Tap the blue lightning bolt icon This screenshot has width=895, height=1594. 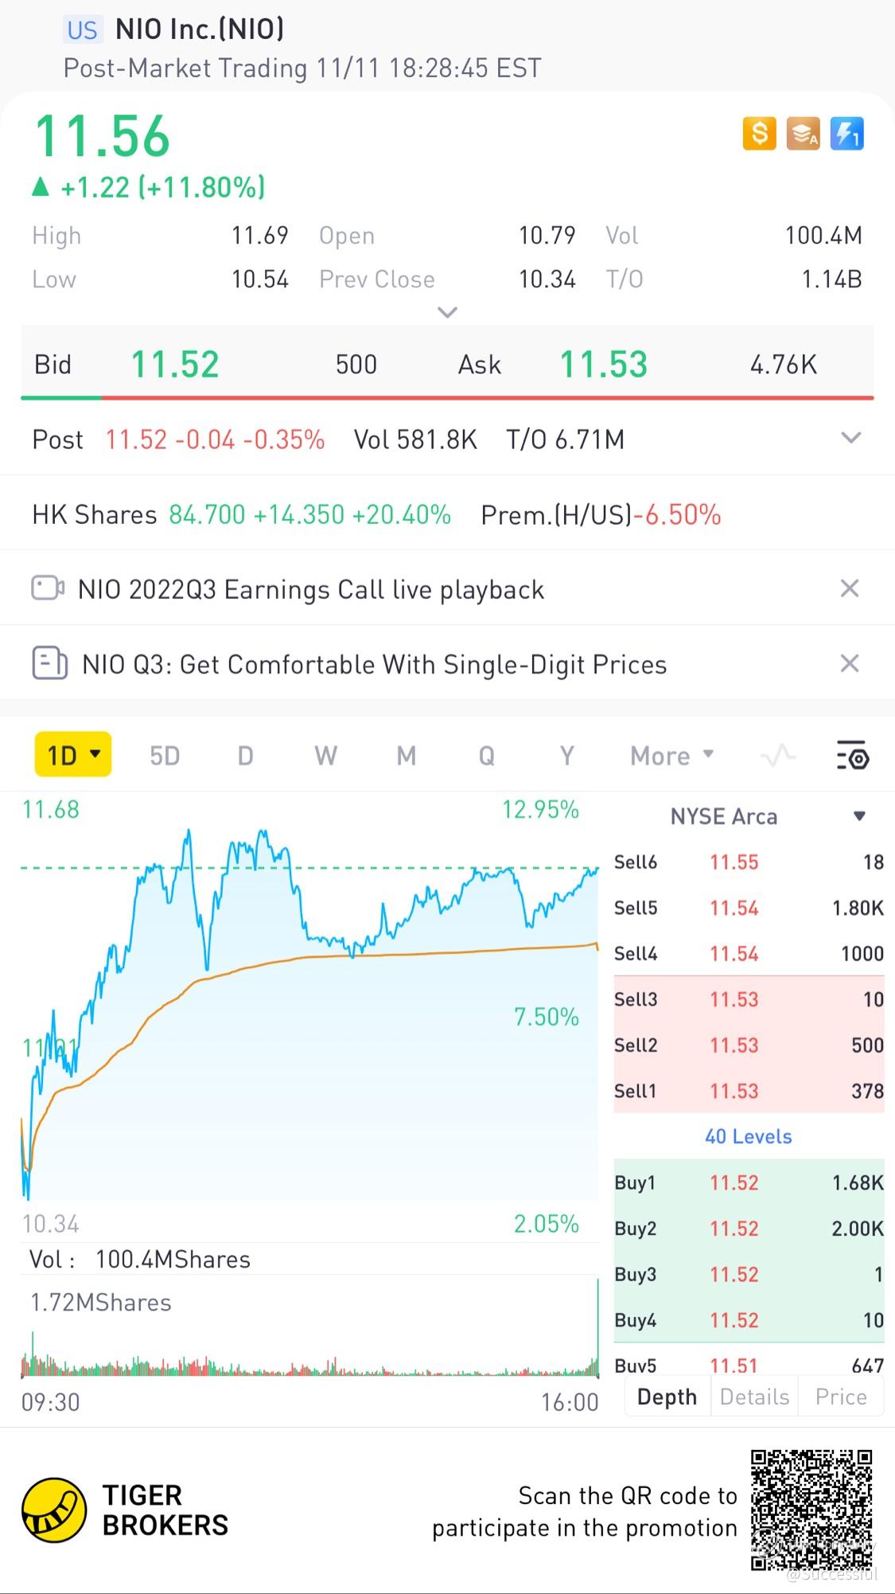[x=846, y=134]
